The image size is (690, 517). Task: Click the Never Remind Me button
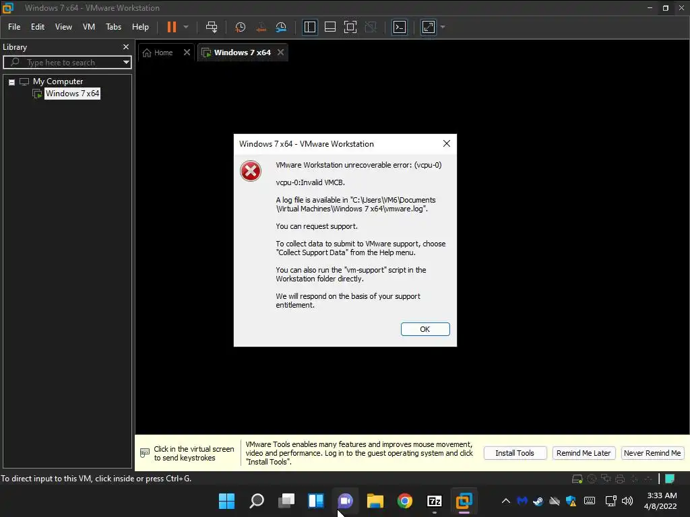pos(652,453)
